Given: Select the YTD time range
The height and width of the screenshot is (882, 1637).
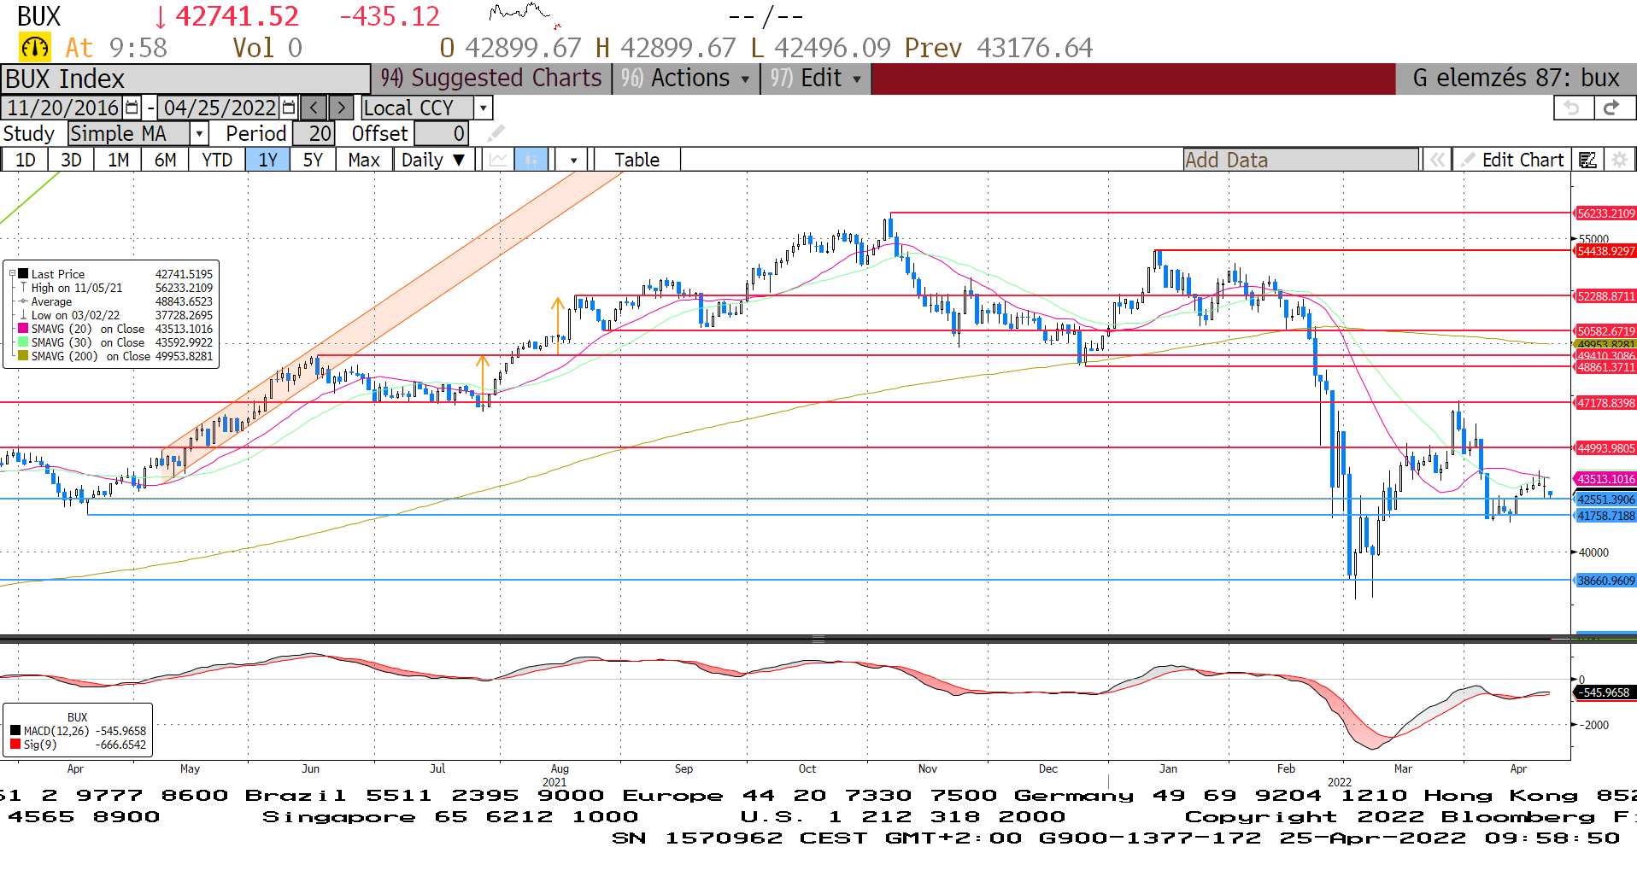Looking at the screenshot, I should pos(217,160).
